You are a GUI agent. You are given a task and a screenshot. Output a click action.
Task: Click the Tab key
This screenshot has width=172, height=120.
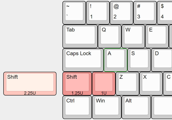point(80,36)
